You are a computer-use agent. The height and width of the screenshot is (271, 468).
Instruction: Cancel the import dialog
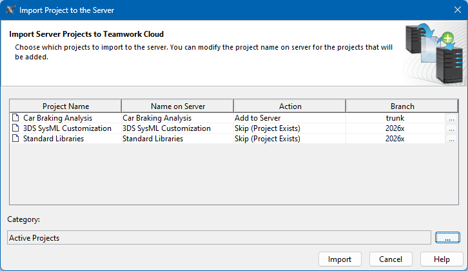[x=391, y=259]
